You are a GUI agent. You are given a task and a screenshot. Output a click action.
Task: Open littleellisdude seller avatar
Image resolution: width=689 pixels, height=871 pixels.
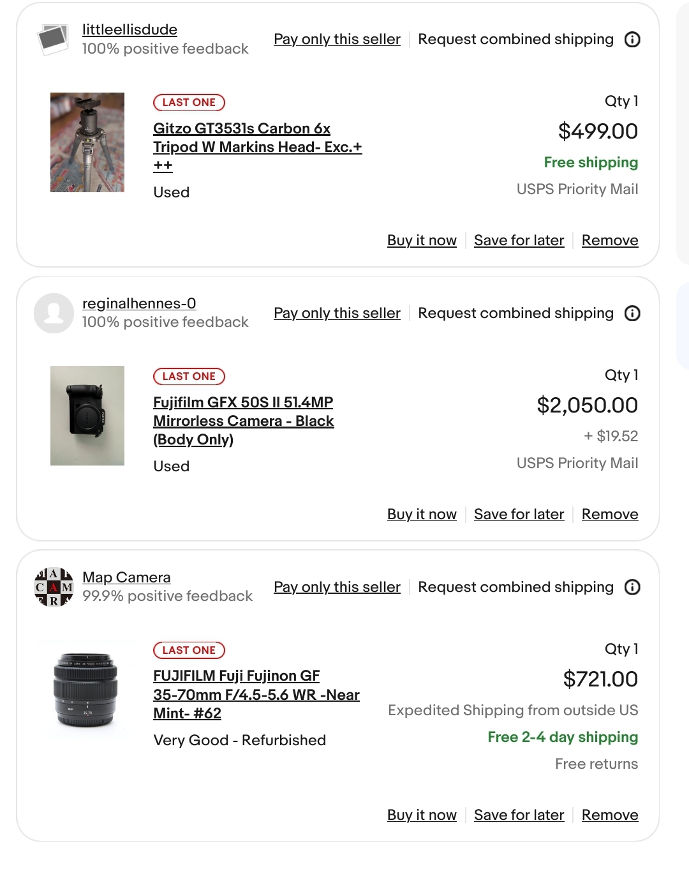54,40
